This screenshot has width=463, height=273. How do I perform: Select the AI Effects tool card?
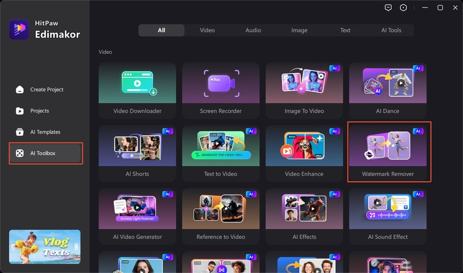tap(304, 216)
